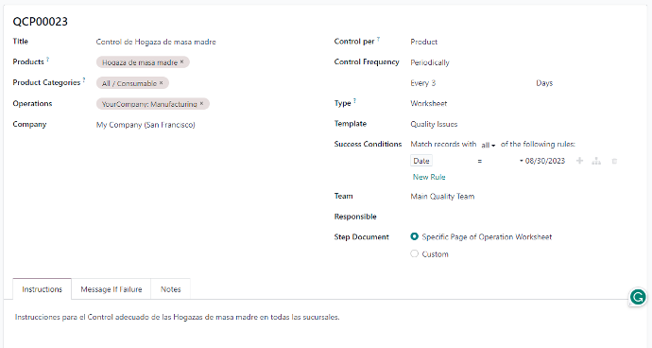Click the add branch icon in rule row

(x=596, y=161)
